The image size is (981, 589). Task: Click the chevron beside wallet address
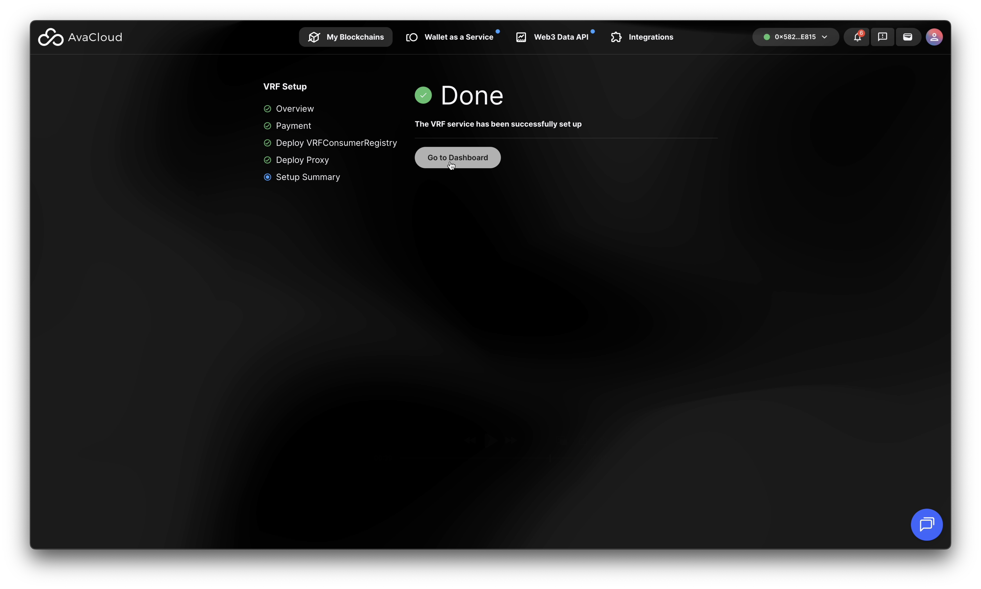click(x=825, y=37)
